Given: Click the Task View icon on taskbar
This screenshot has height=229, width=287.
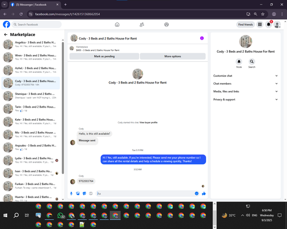Looking at the screenshot, I should 27,215.
